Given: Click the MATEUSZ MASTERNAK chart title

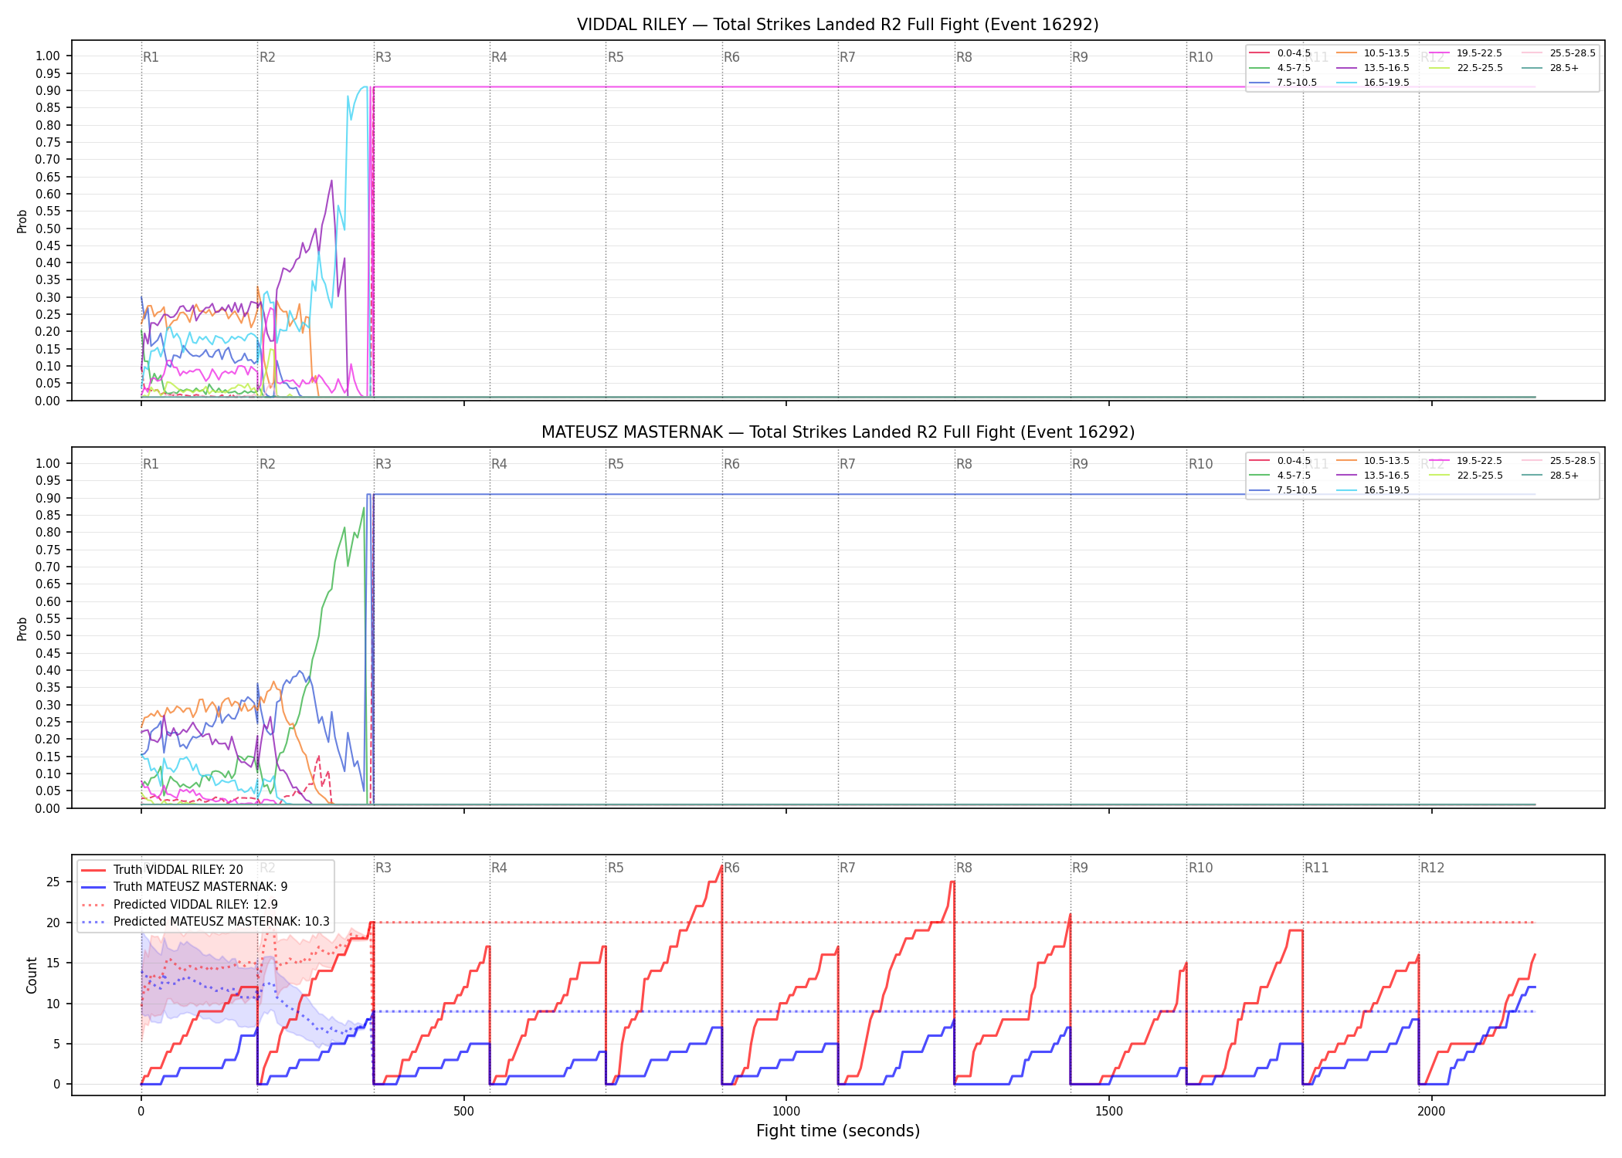Looking at the screenshot, I should (837, 432).
